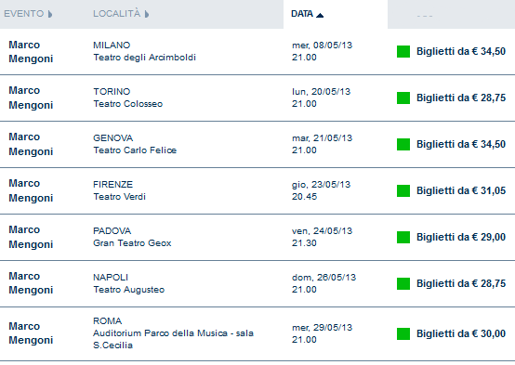
Task: Click green availability square for Padova
Action: [x=403, y=238]
